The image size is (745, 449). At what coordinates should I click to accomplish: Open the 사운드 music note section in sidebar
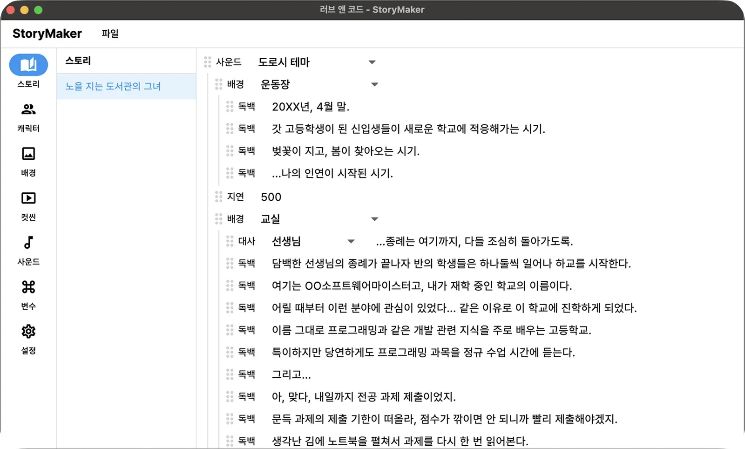click(x=28, y=251)
